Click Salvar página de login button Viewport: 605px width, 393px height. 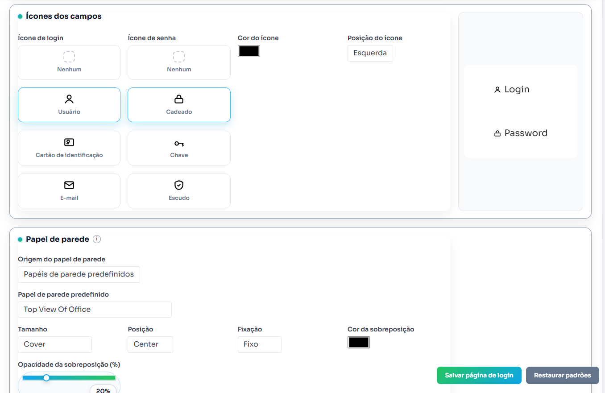479,375
